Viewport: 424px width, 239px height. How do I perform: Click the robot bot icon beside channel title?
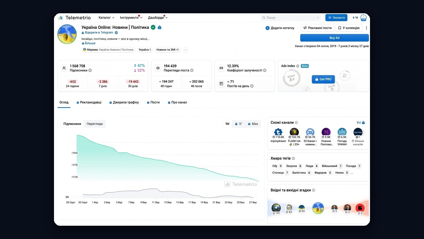point(160,27)
